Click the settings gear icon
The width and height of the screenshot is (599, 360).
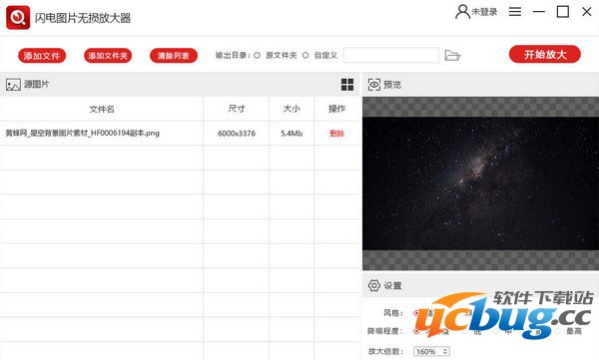(x=374, y=285)
